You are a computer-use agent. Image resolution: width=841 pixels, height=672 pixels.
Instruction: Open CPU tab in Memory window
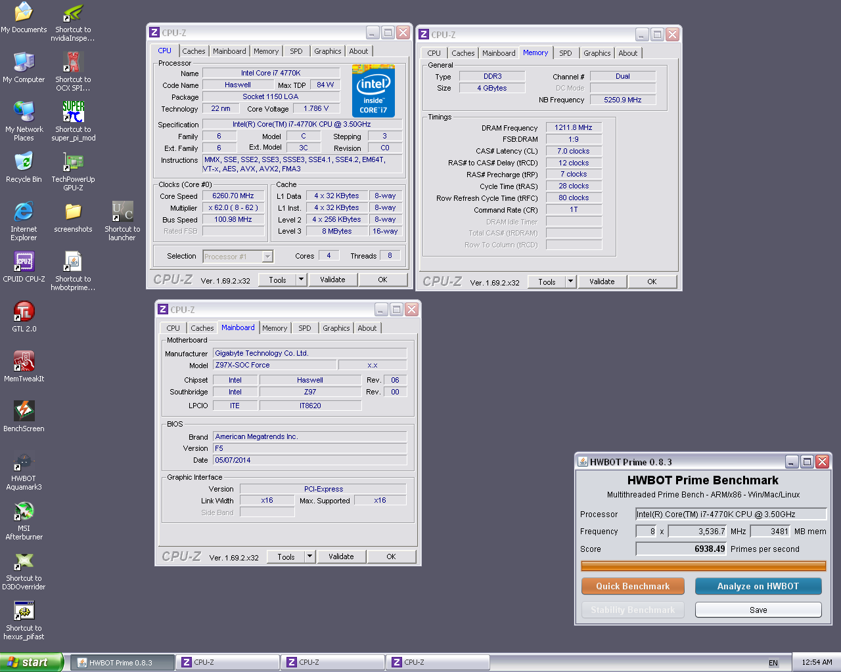(x=434, y=53)
